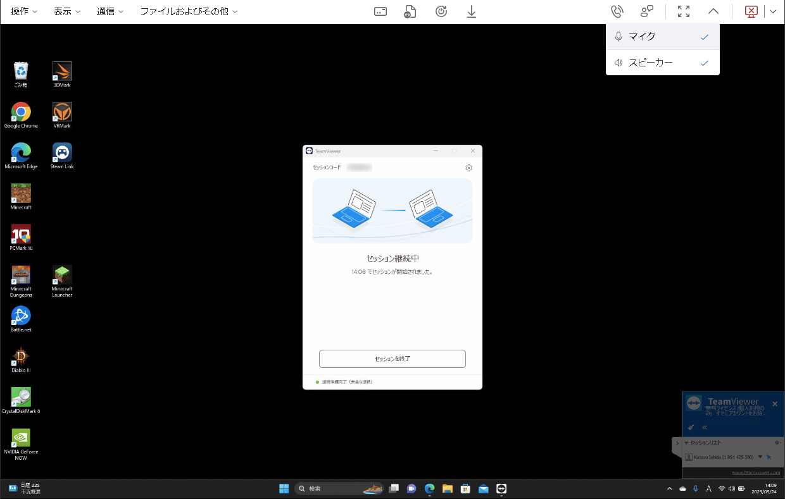Collapse the セッションリスト section triangle
Viewport: 785px width, 499px height.
686,443
